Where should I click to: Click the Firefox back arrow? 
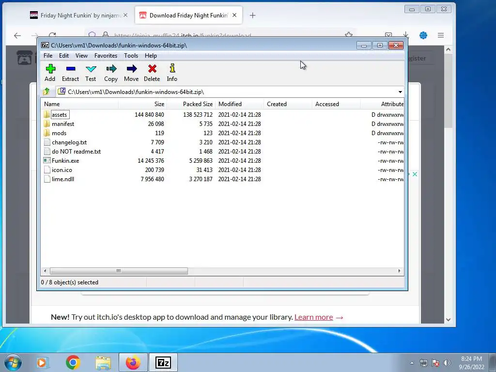pos(17,35)
